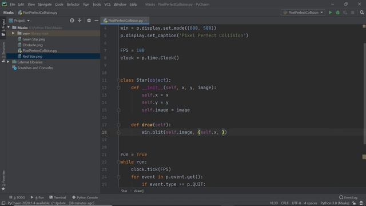The width and height of the screenshot is (366, 206).
Task: Click the UTF-8 encoding setting
Action: [296, 203]
